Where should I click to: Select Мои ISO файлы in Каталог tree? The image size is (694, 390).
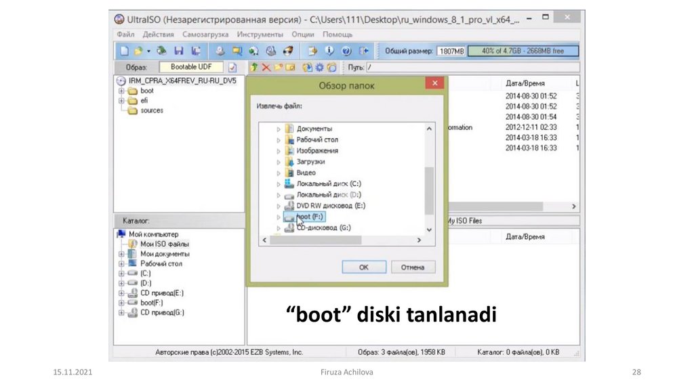click(x=164, y=244)
